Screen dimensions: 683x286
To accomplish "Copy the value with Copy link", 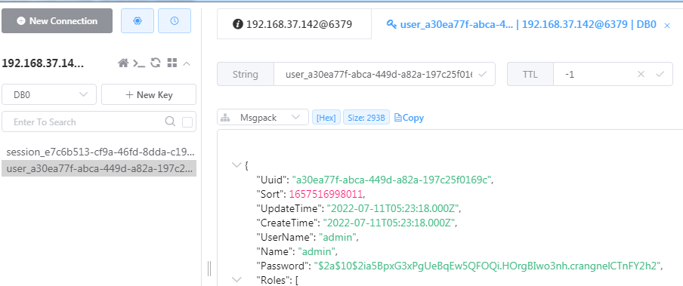I will (409, 118).
